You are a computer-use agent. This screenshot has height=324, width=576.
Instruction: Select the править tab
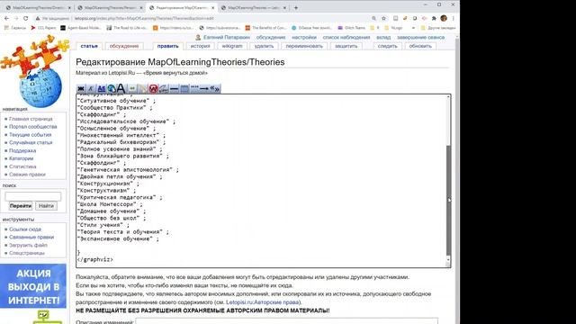click(x=168, y=46)
